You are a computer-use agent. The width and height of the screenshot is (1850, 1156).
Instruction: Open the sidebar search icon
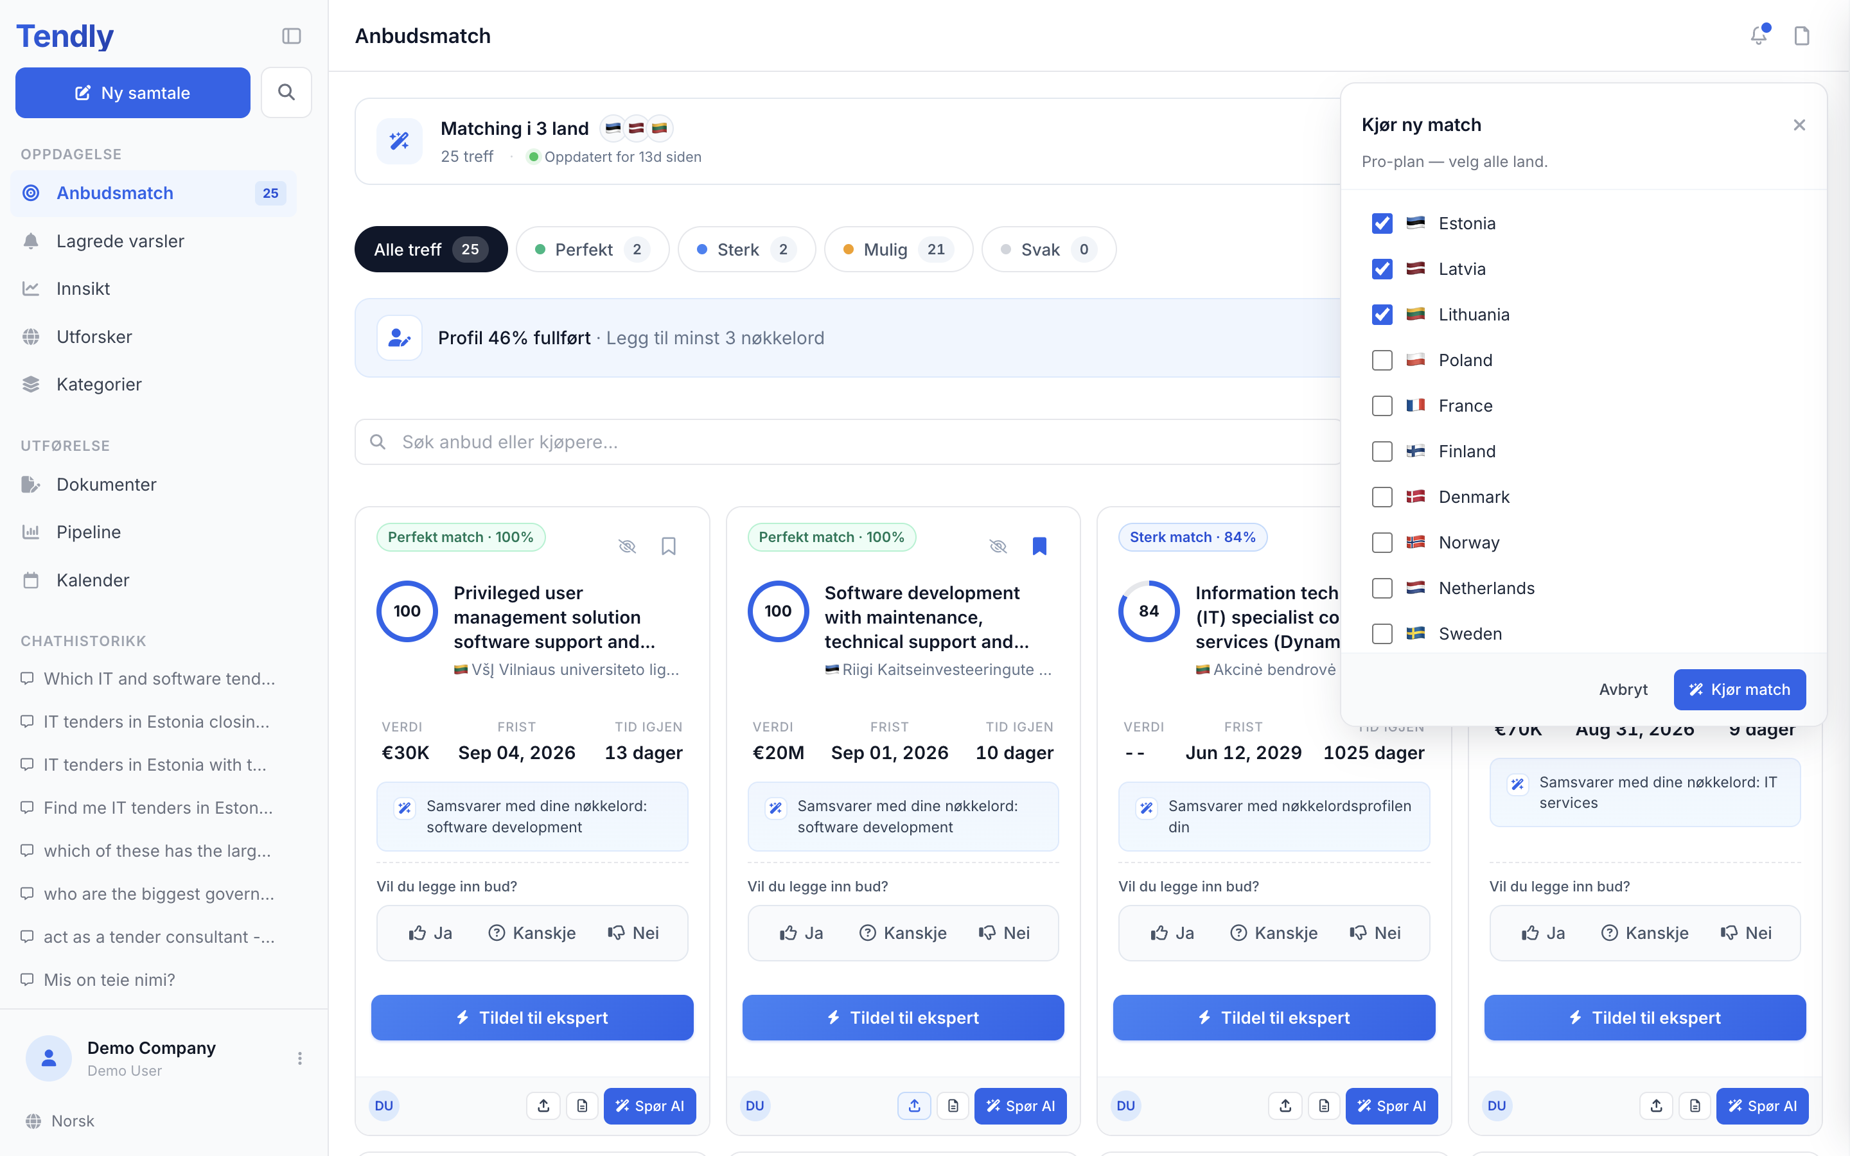tap(286, 92)
